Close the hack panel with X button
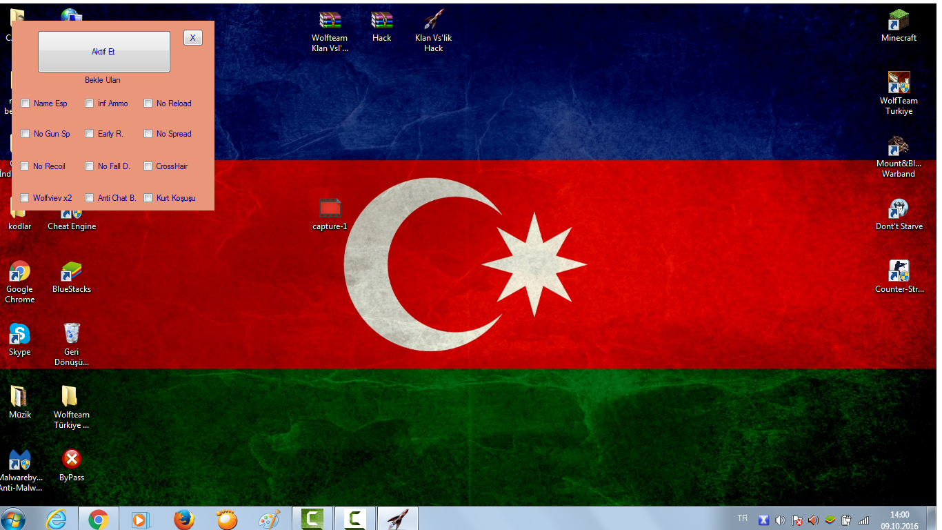 coord(193,38)
